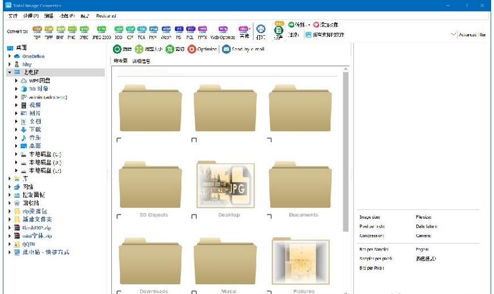Click the printer icon in toolbar
This screenshot has height=294, width=494.
pyautogui.click(x=260, y=30)
